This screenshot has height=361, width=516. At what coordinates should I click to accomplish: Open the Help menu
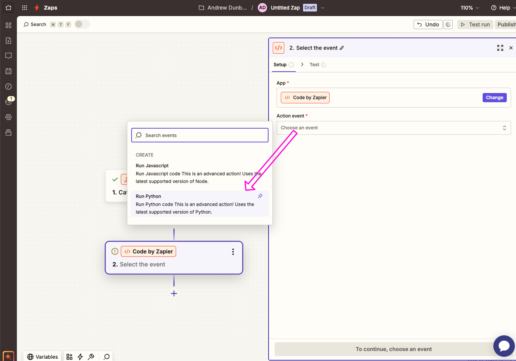(x=503, y=8)
